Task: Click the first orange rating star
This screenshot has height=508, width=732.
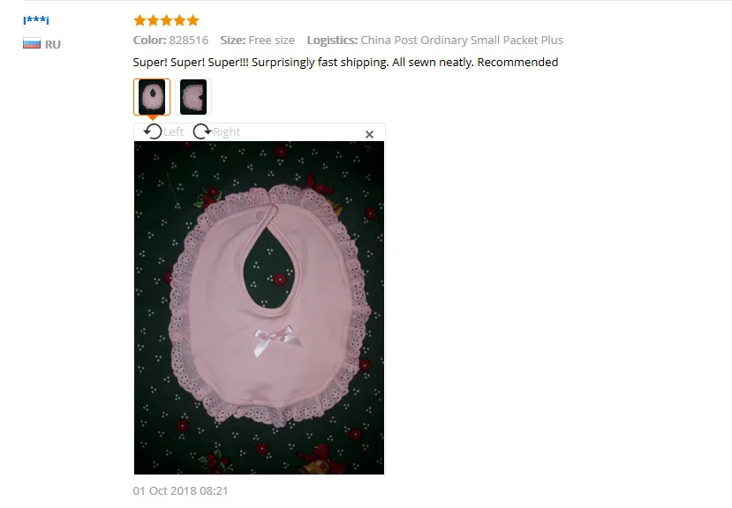Action: [x=140, y=20]
